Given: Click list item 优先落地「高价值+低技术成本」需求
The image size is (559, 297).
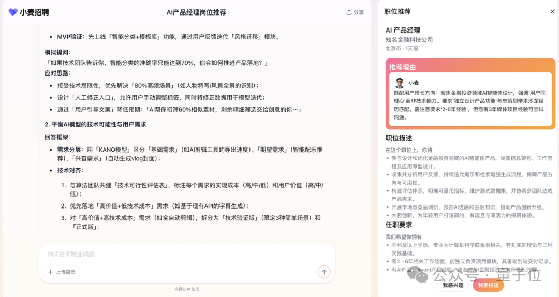Looking at the screenshot, I should [159, 206].
